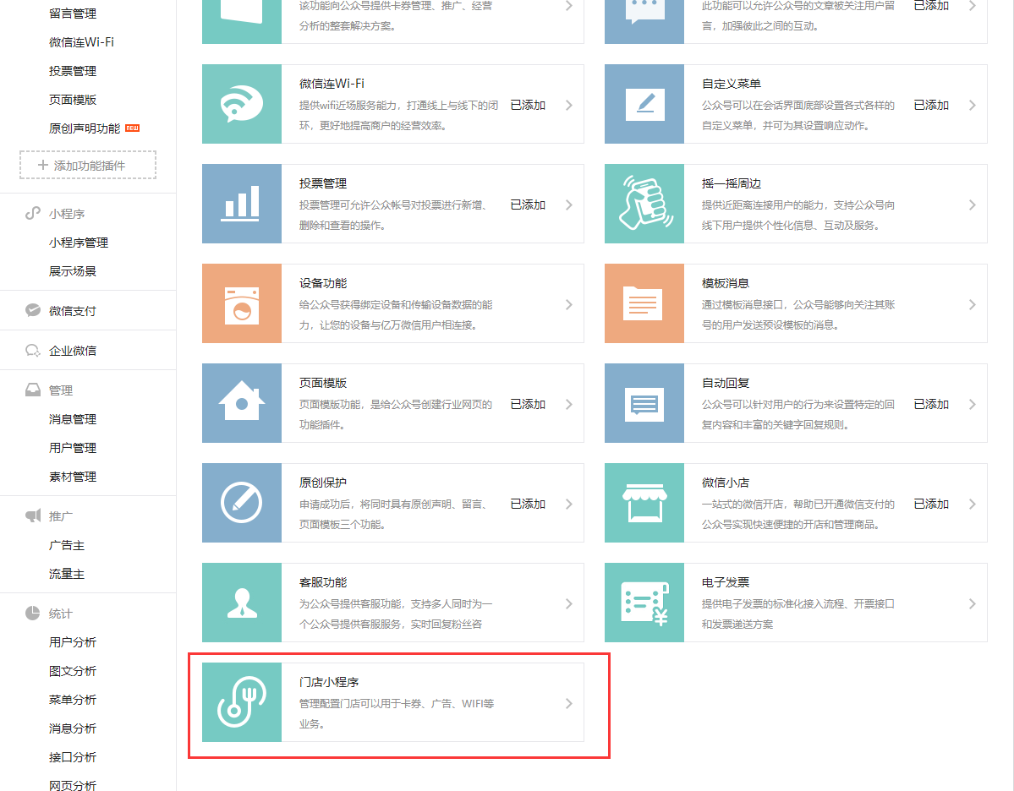Select 页面模版 in the sidebar menu
The width and height of the screenshot is (1014, 791).
pos(73,99)
